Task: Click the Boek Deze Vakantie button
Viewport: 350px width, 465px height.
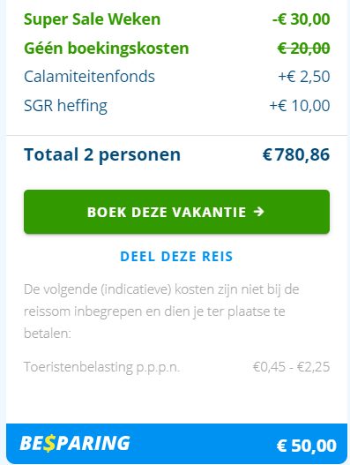Action: (x=176, y=212)
